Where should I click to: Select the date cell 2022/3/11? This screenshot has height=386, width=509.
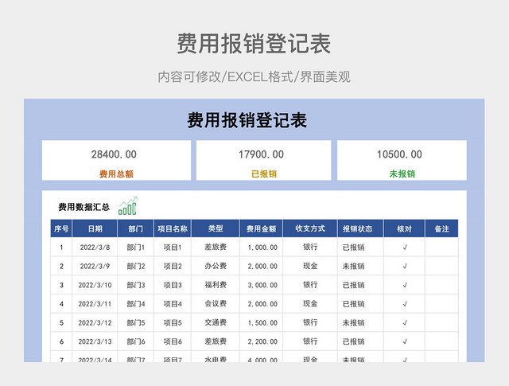95,304
